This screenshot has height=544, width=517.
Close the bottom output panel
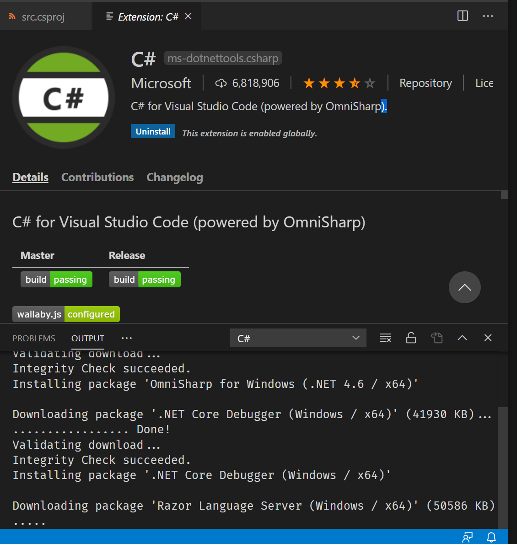point(488,338)
